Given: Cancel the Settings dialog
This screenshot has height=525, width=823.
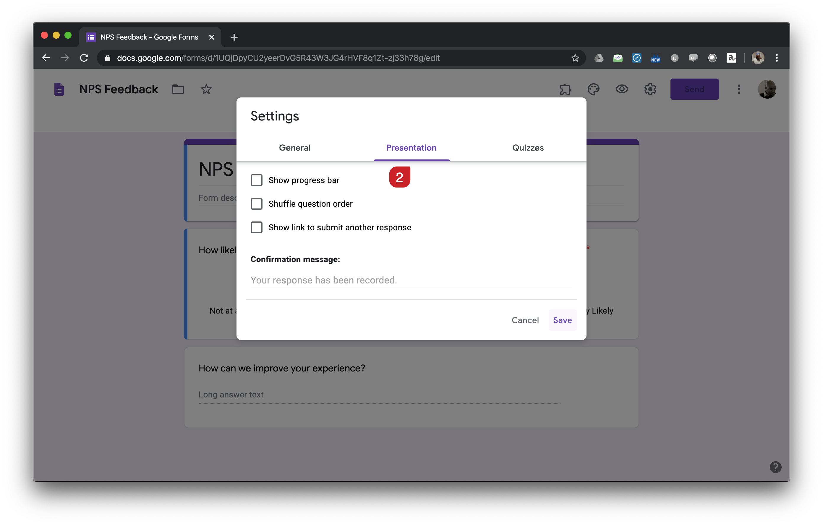Looking at the screenshot, I should pos(525,320).
